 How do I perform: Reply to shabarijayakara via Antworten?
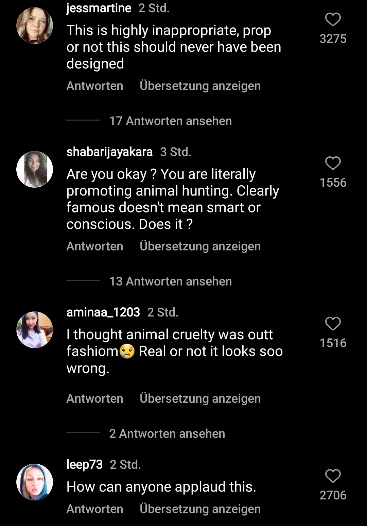[95, 246]
